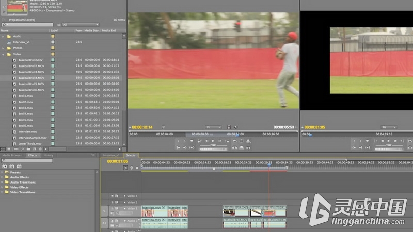Play the clip in Source monitor
Viewport: 413px width, 232px height.
(213, 141)
